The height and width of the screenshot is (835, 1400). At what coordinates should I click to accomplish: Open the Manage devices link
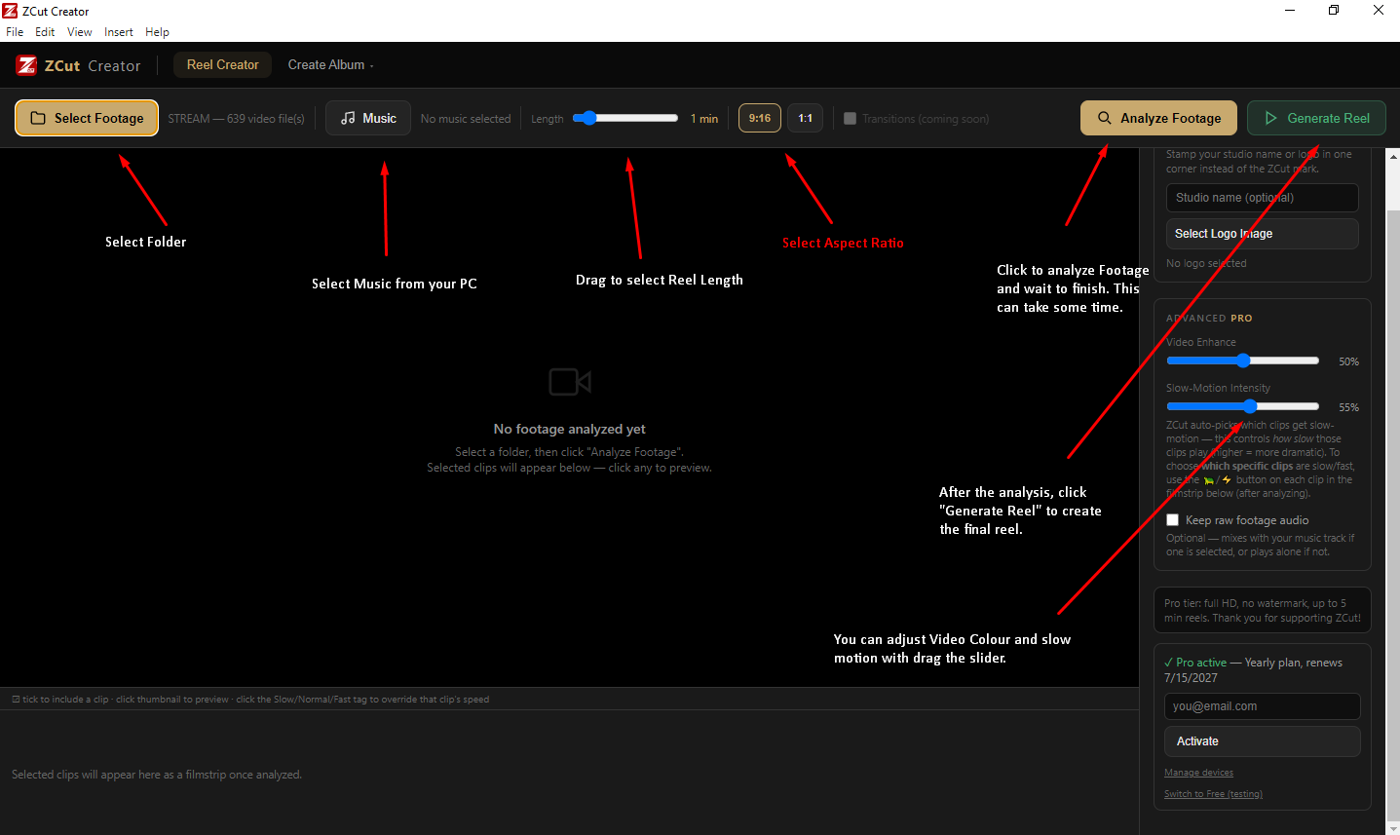[1198, 773]
